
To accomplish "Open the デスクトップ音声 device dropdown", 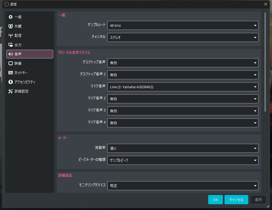I will [x=183, y=63].
